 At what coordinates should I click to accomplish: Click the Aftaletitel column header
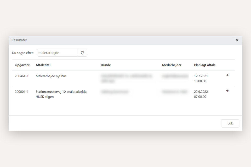pos(43,65)
